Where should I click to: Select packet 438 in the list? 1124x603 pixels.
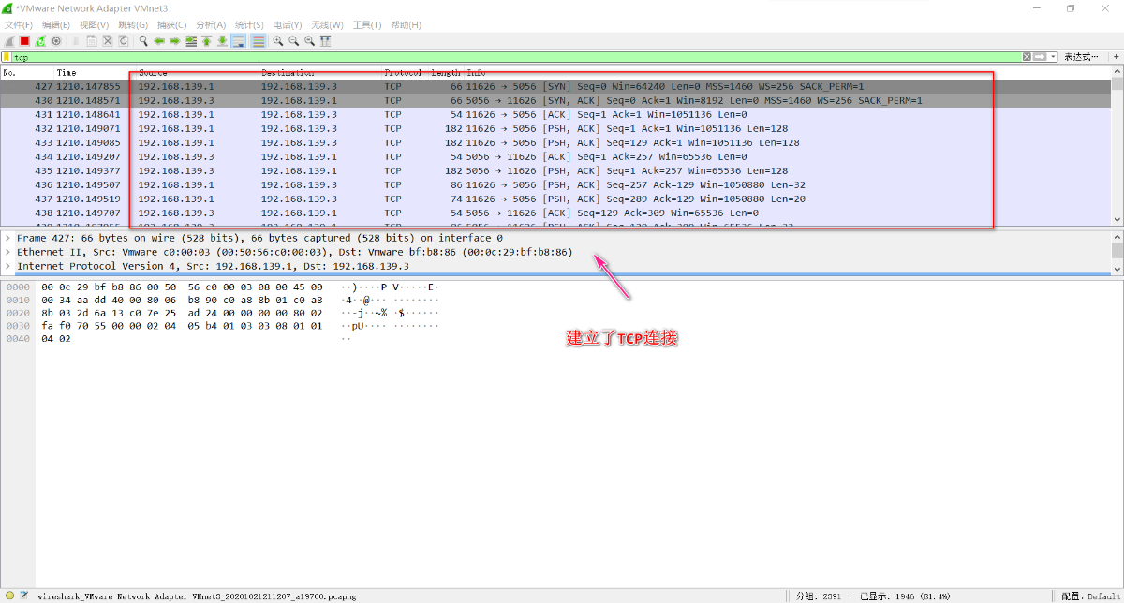pyautogui.click(x=555, y=213)
